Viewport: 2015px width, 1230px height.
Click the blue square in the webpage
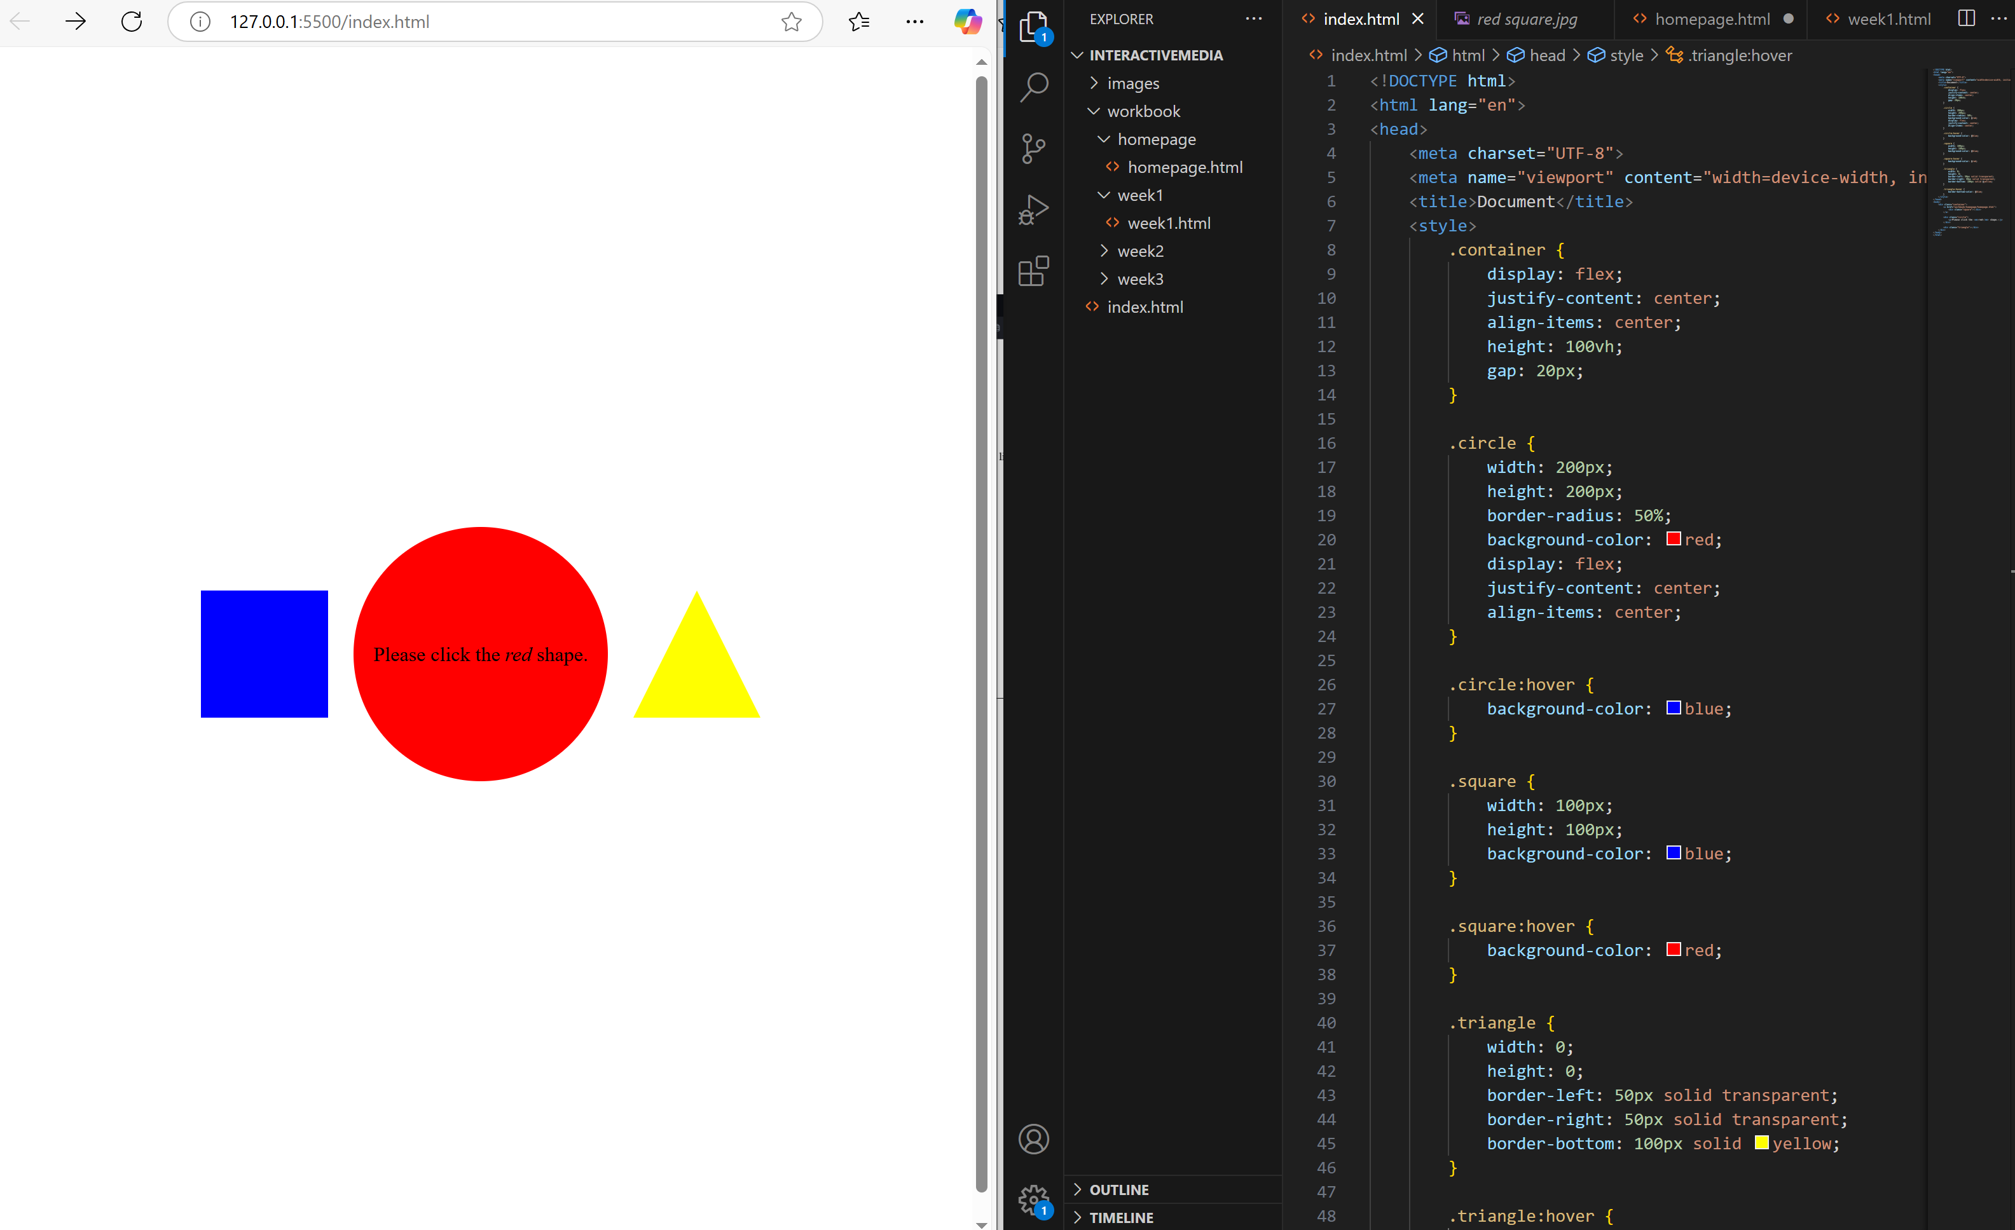(x=264, y=654)
